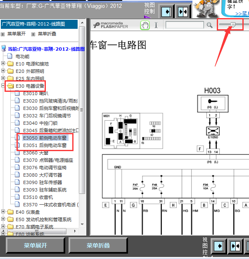
Task: Open E3570 一体式收音机电话 diagram
Action: point(51,205)
